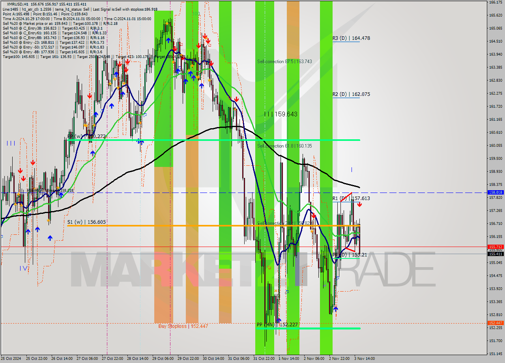Click the 'I V' wave label at lower left
This screenshot has height=363, width=505.
pyautogui.click(x=24, y=268)
